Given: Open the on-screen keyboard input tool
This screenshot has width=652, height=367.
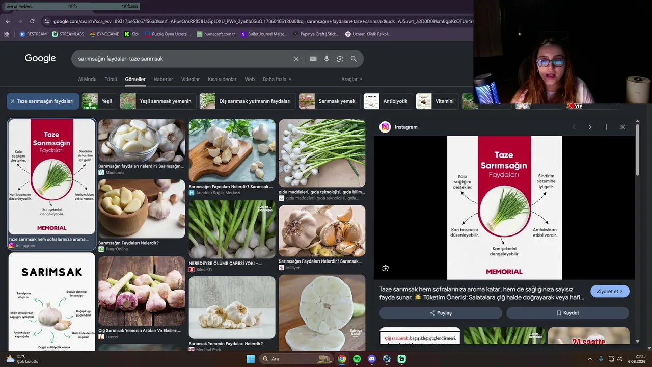Looking at the screenshot, I should pos(313,59).
